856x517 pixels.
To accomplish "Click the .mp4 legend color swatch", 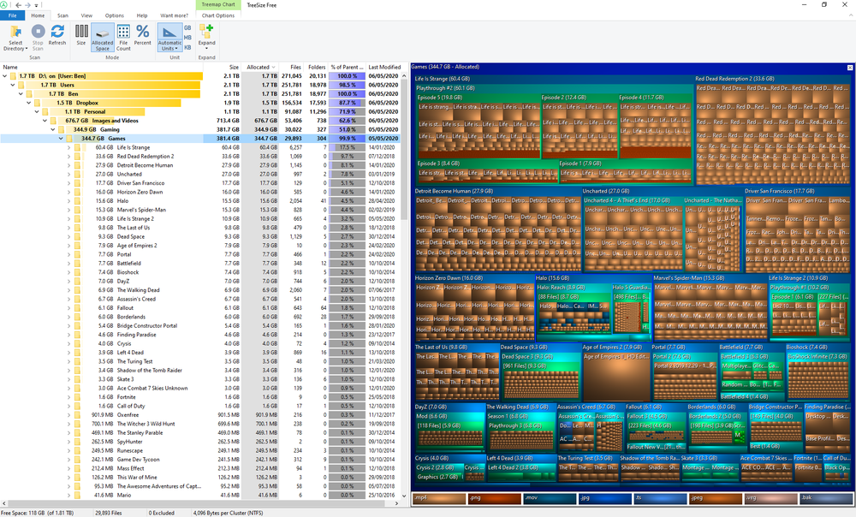I will [x=439, y=498].
